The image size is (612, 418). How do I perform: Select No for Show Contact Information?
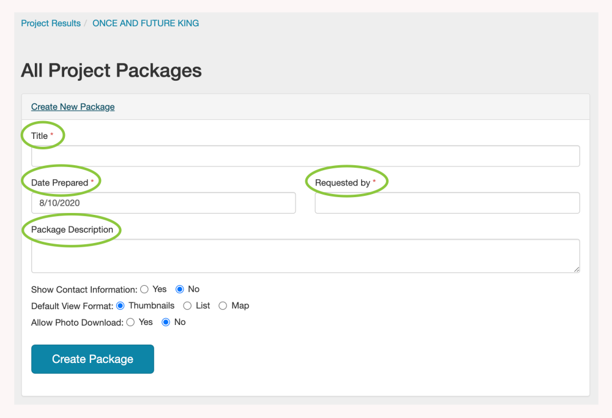point(180,289)
